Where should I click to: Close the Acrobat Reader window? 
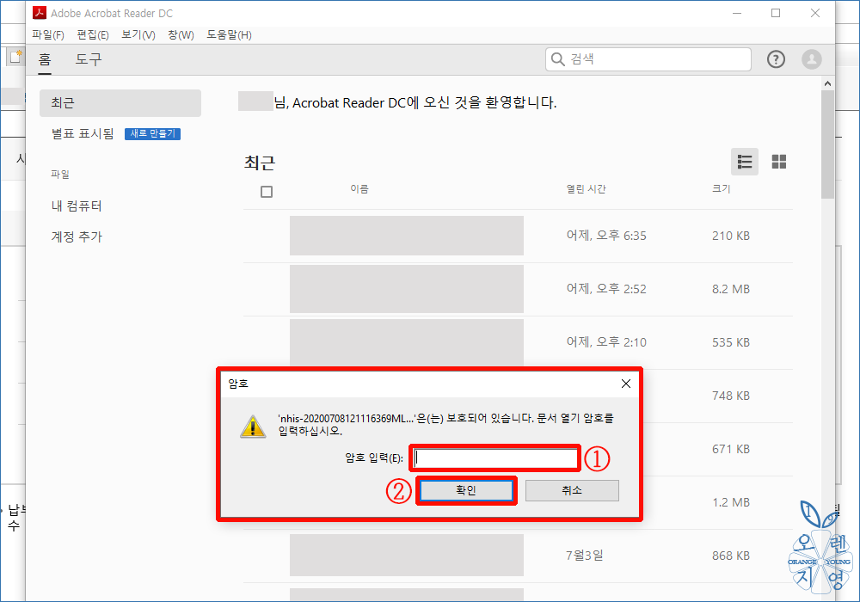[815, 13]
